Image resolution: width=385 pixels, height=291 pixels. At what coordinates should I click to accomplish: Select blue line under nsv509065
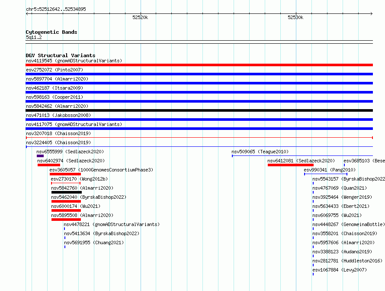point(302,156)
